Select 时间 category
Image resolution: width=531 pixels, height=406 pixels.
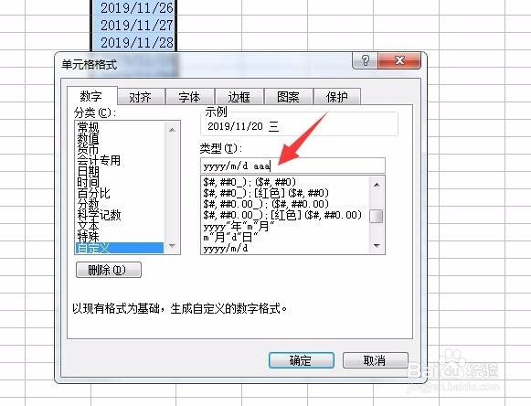pos(119,182)
